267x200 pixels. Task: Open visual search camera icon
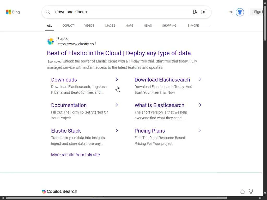204,12
